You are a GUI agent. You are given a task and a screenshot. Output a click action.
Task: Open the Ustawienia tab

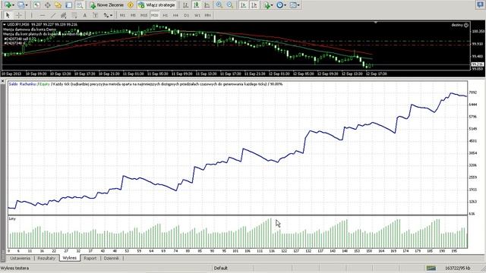coord(21,258)
